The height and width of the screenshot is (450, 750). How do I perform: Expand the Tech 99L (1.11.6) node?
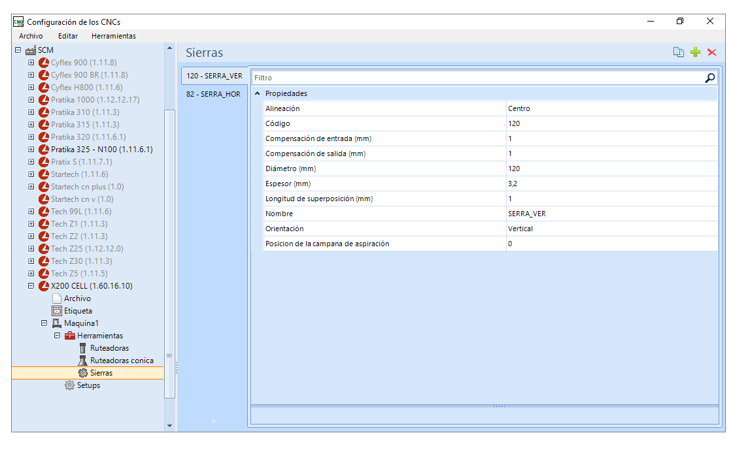[31, 212]
